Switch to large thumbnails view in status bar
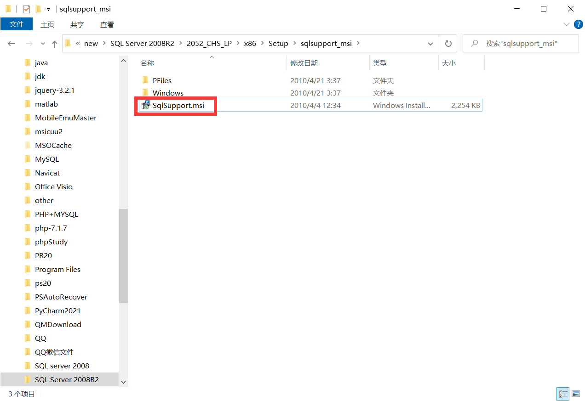The image size is (585, 401). tap(575, 394)
